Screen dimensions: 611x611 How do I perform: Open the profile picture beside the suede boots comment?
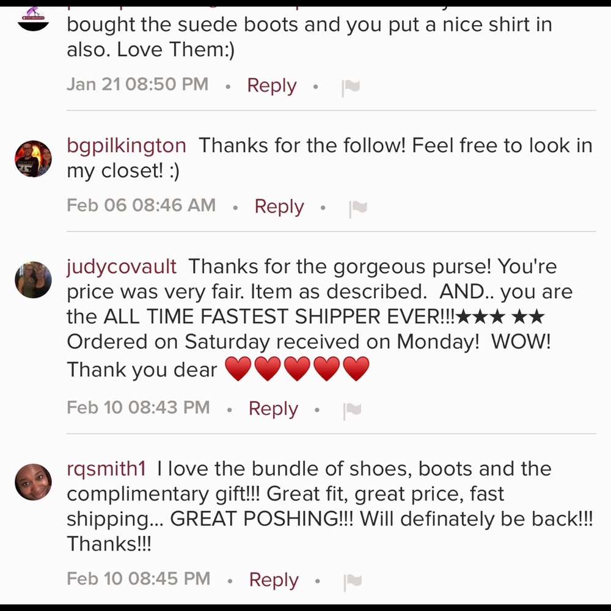(x=33, y=18)
